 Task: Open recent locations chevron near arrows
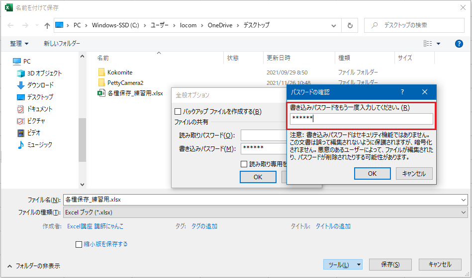[37, 25]
